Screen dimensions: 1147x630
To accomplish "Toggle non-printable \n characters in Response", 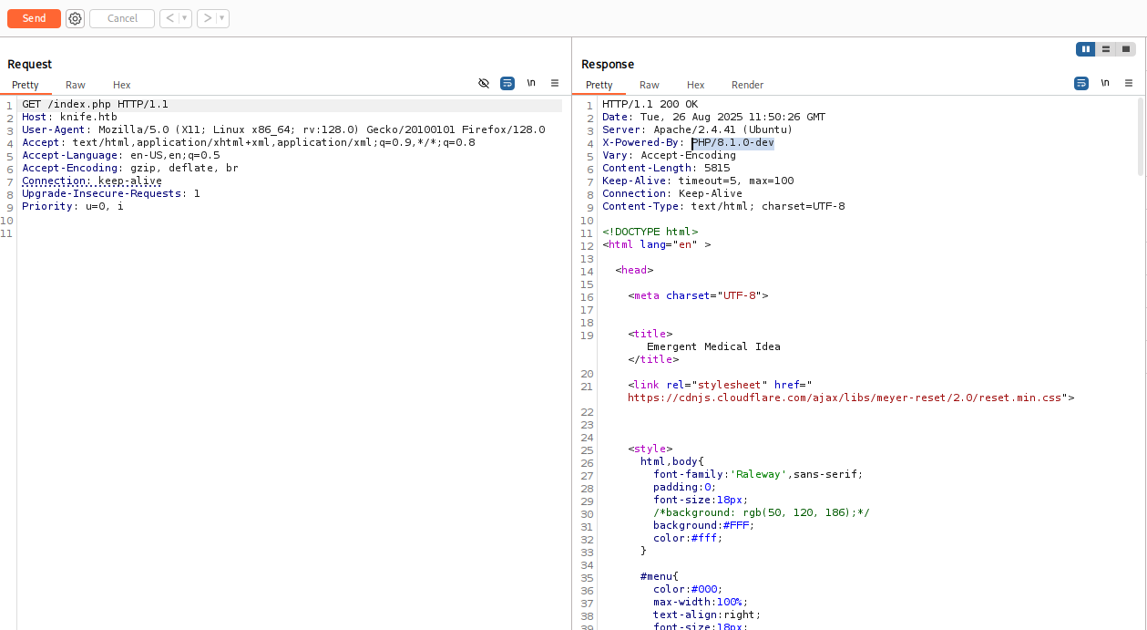I will (x=1105, y=83).
